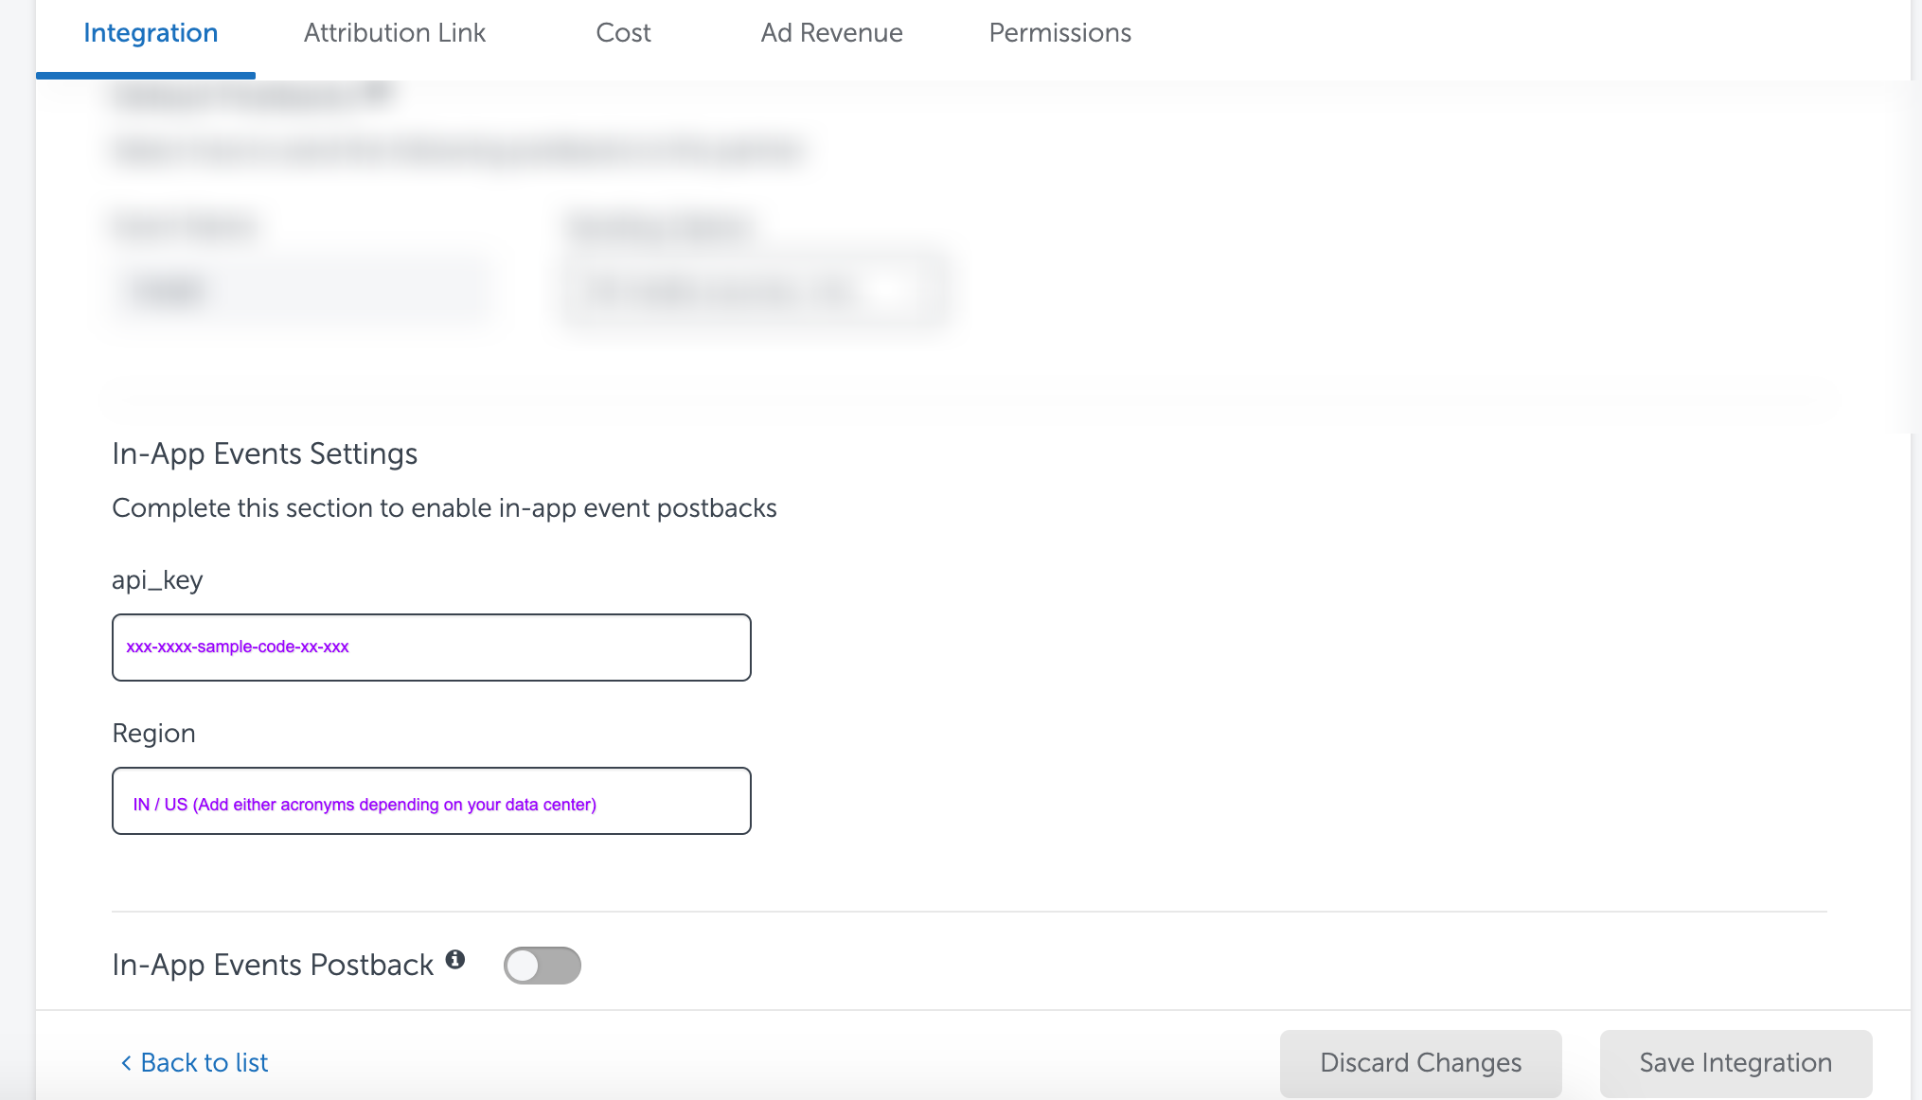The image size is (1922, 1100).
Task: Click the Discard Changes button
Action: [1421, 1063]
